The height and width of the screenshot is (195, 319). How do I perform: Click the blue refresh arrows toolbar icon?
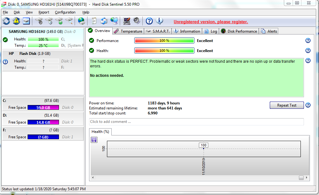(6, 21)
